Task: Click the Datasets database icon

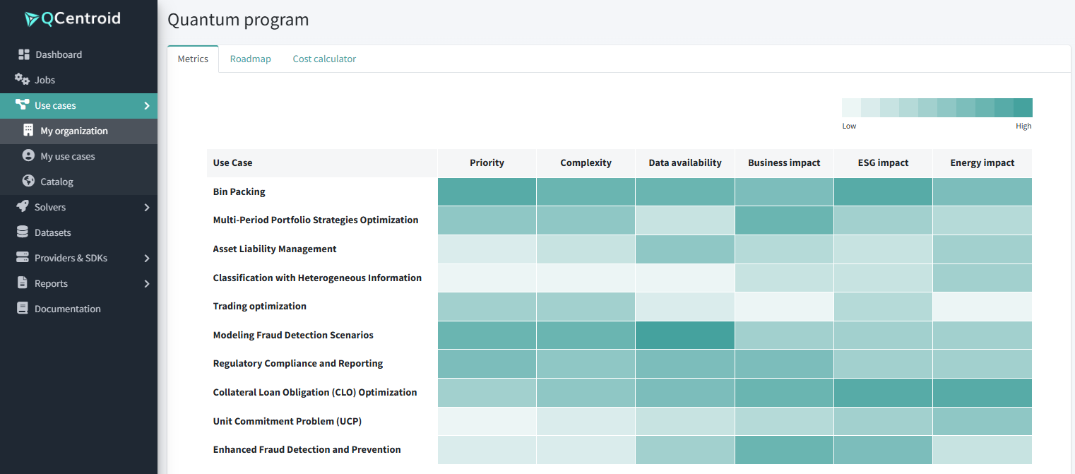Action: pos(22,232)
